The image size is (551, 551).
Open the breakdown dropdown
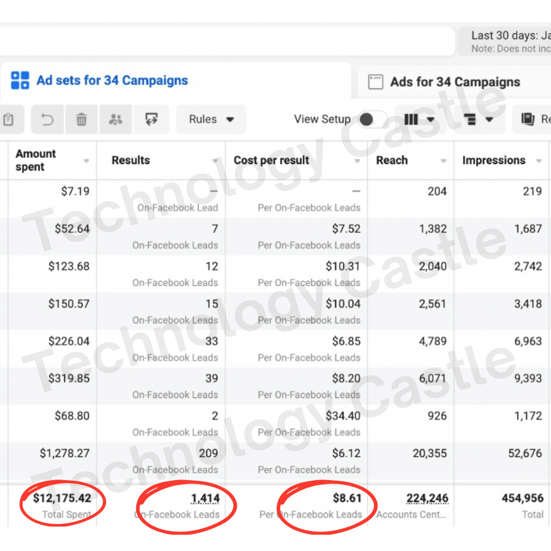478,119
